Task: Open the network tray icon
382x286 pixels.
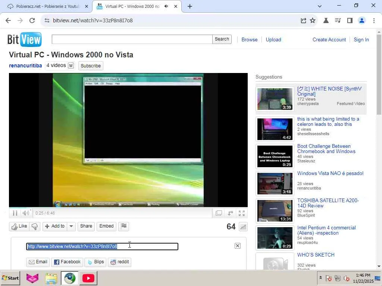Action: tap(337, 278)
